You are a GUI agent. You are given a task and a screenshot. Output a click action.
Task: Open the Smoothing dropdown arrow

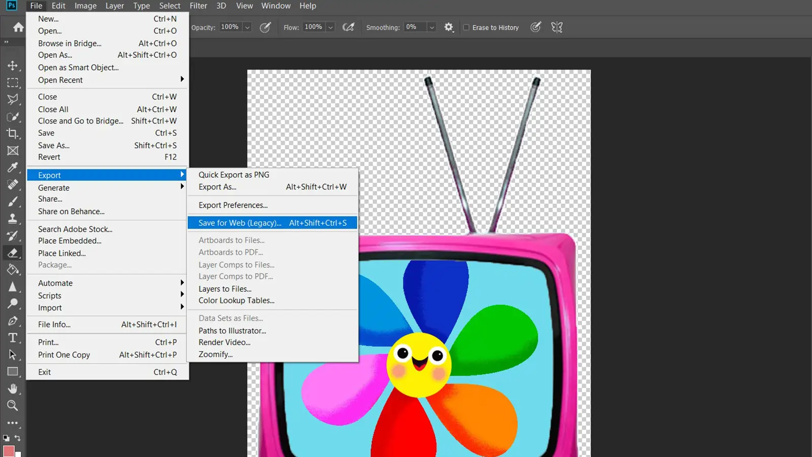432,27
